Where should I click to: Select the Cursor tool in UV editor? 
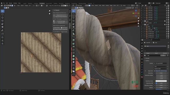pyautogui.click(x=2, y=14)
